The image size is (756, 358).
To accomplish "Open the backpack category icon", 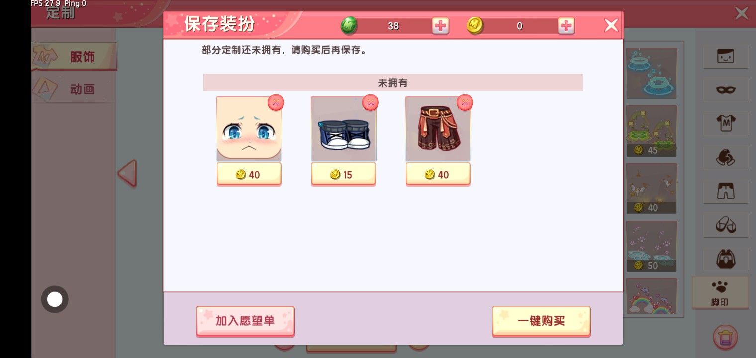I will pyautogui.click(x=726, y=259).
